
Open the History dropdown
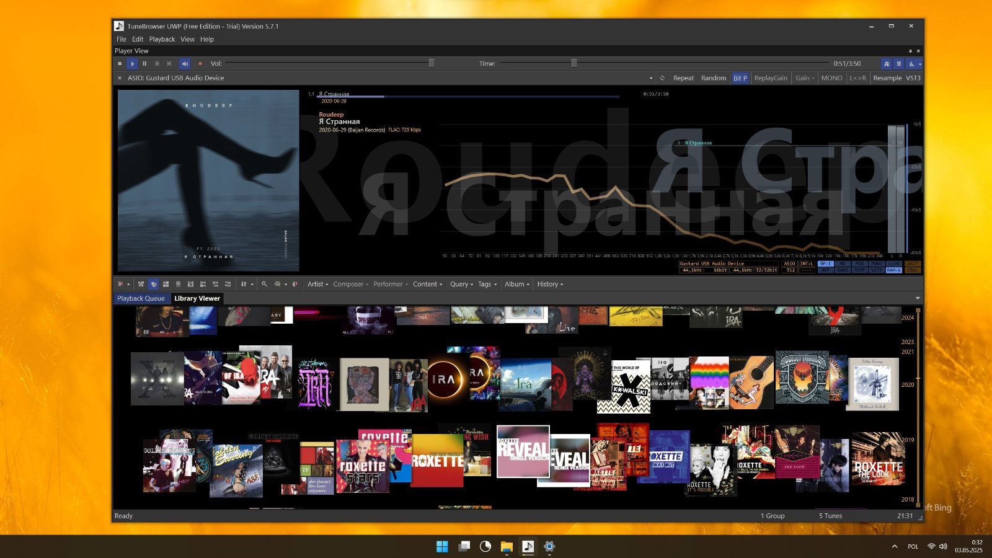550,284
